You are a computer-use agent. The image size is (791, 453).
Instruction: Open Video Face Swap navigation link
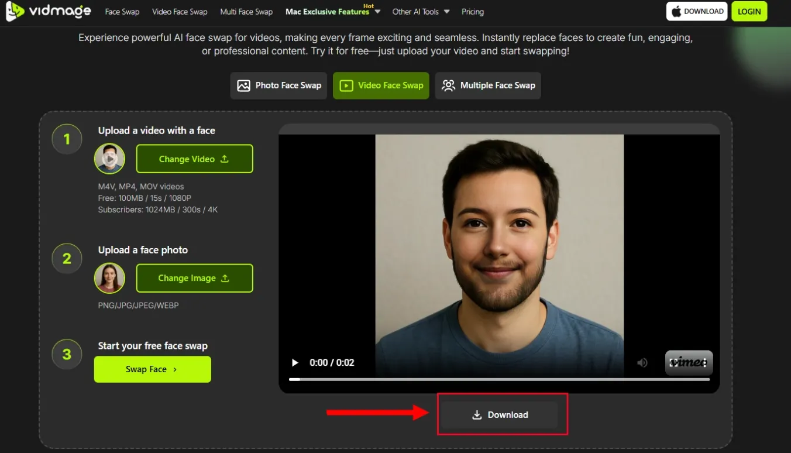pyautogui.click(x=180, y=12)
